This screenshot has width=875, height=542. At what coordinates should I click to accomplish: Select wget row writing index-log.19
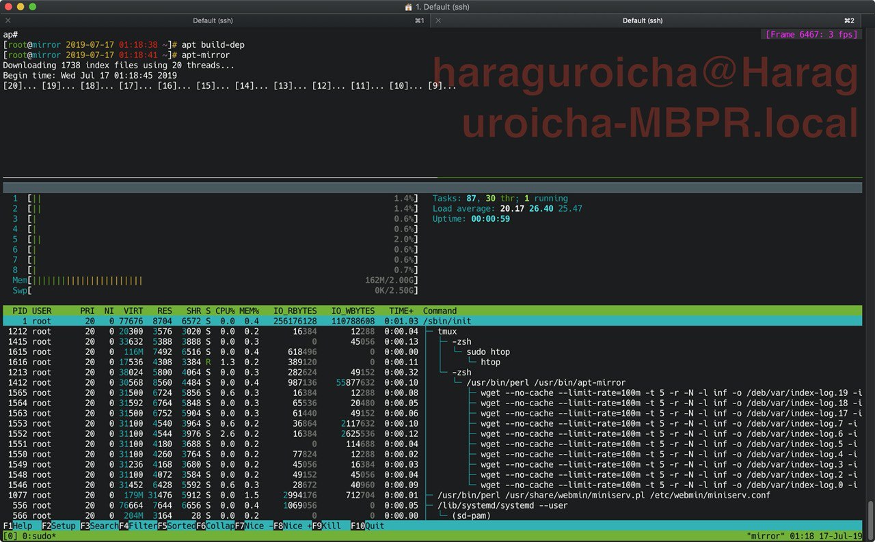tap(432, 393)
